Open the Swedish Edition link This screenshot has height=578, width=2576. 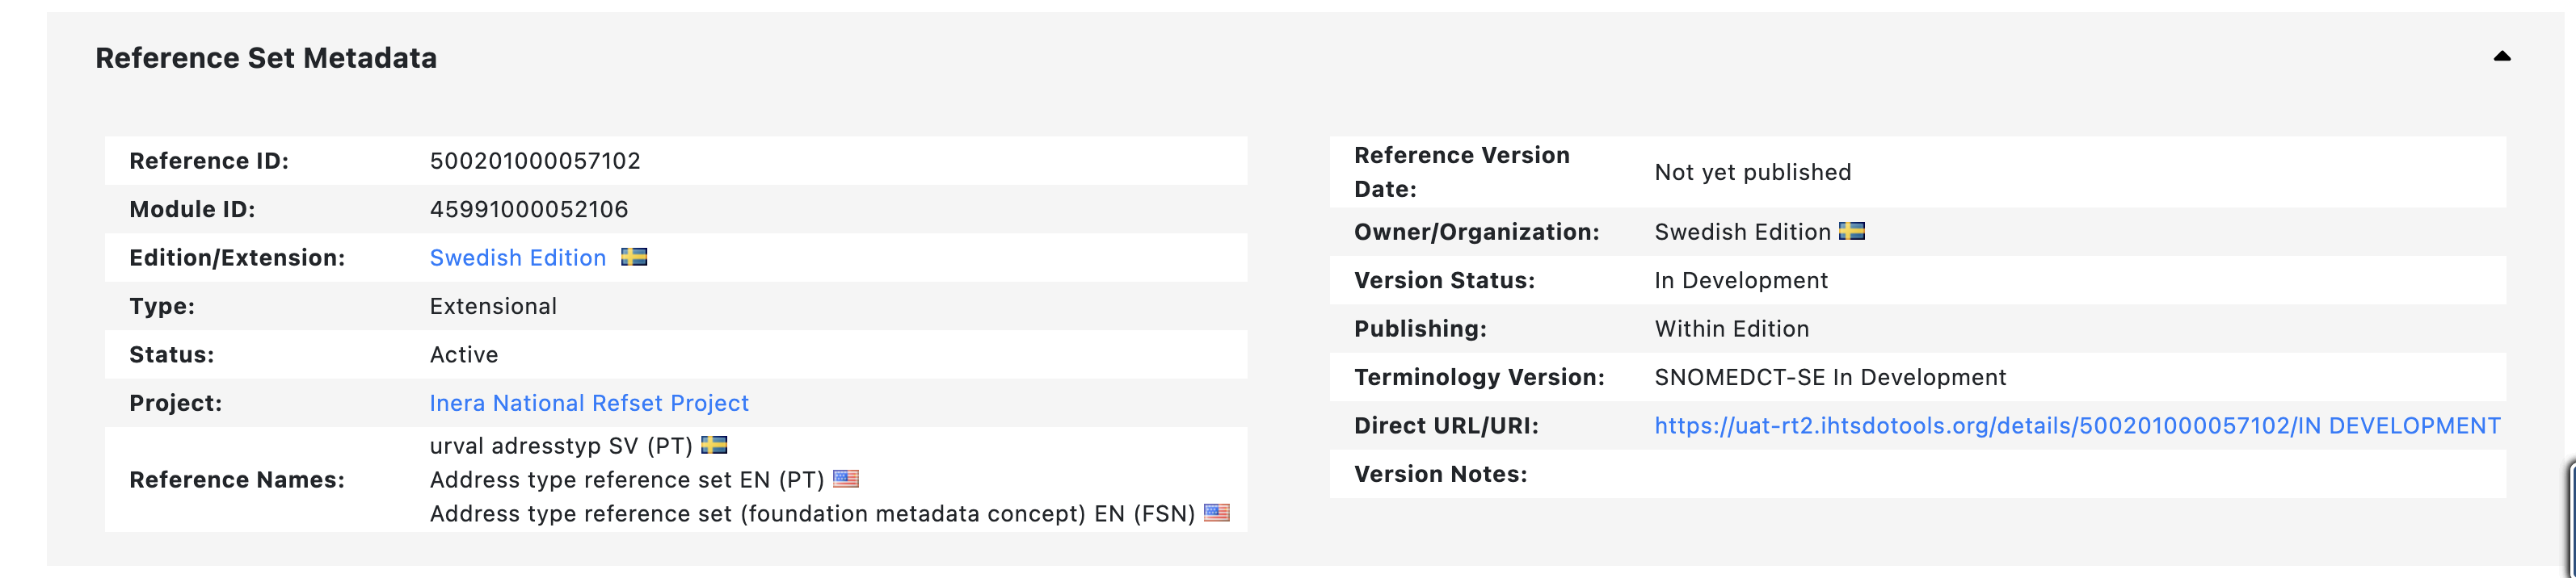coord(517,258)
